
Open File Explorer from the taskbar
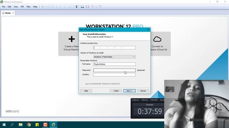(21, 125)
